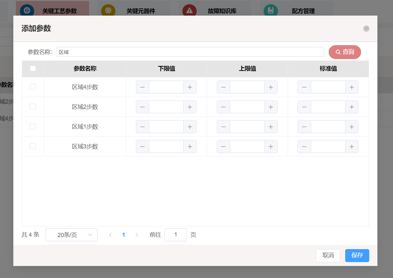The width and height of the screenshot is (393, 278).
Task: Click the 下限值 column header
Action: (x=166, y=69)
